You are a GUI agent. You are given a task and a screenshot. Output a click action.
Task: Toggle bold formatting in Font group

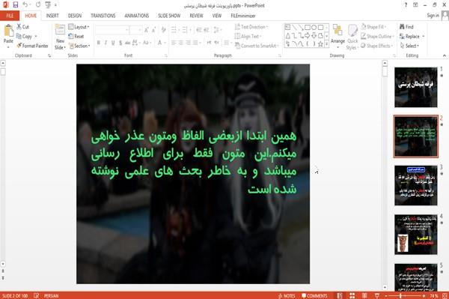click(x=99, y=43)
